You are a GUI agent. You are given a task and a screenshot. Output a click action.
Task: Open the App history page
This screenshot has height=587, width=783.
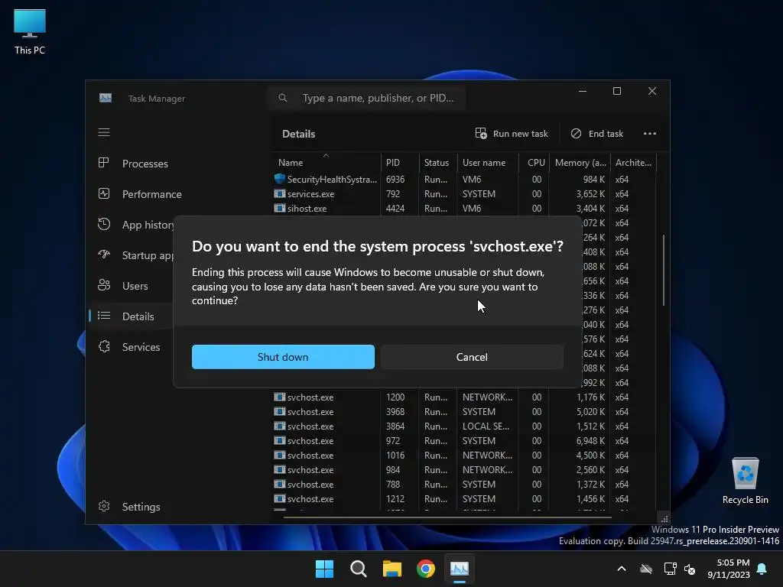[x=132, y=225]
